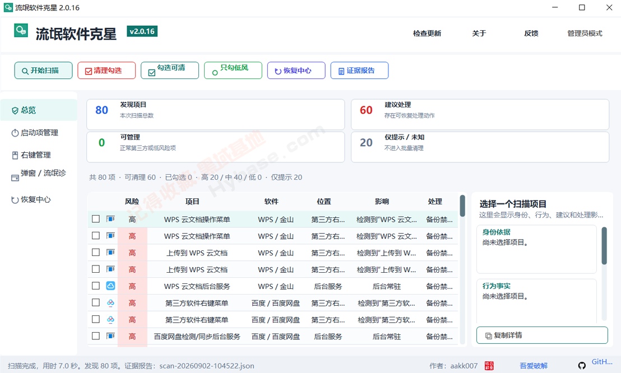Select the 0 可管理 summary card
Screen dimensions: 621x373
pos(215,147)
